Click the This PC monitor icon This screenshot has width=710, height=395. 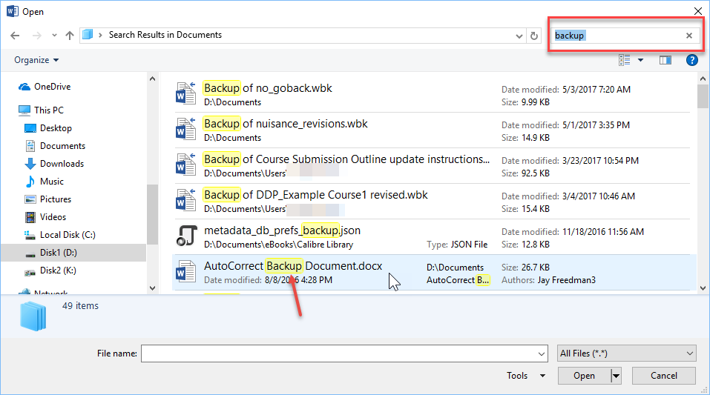click(24, 110)
